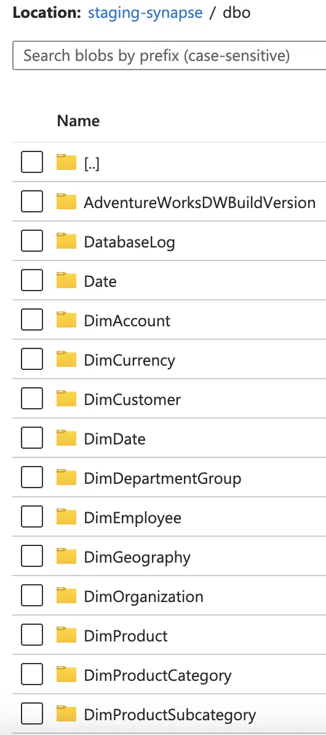Tick the DimEmployee folder checkbox
The width and height of the screenshot is (326, 735).
point(32,516)
